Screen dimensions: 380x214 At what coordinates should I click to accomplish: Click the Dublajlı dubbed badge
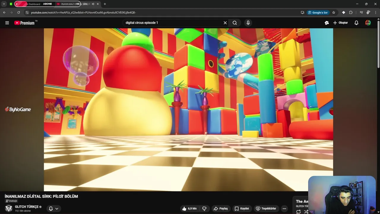pyautogui.click(x=11, y=201)
